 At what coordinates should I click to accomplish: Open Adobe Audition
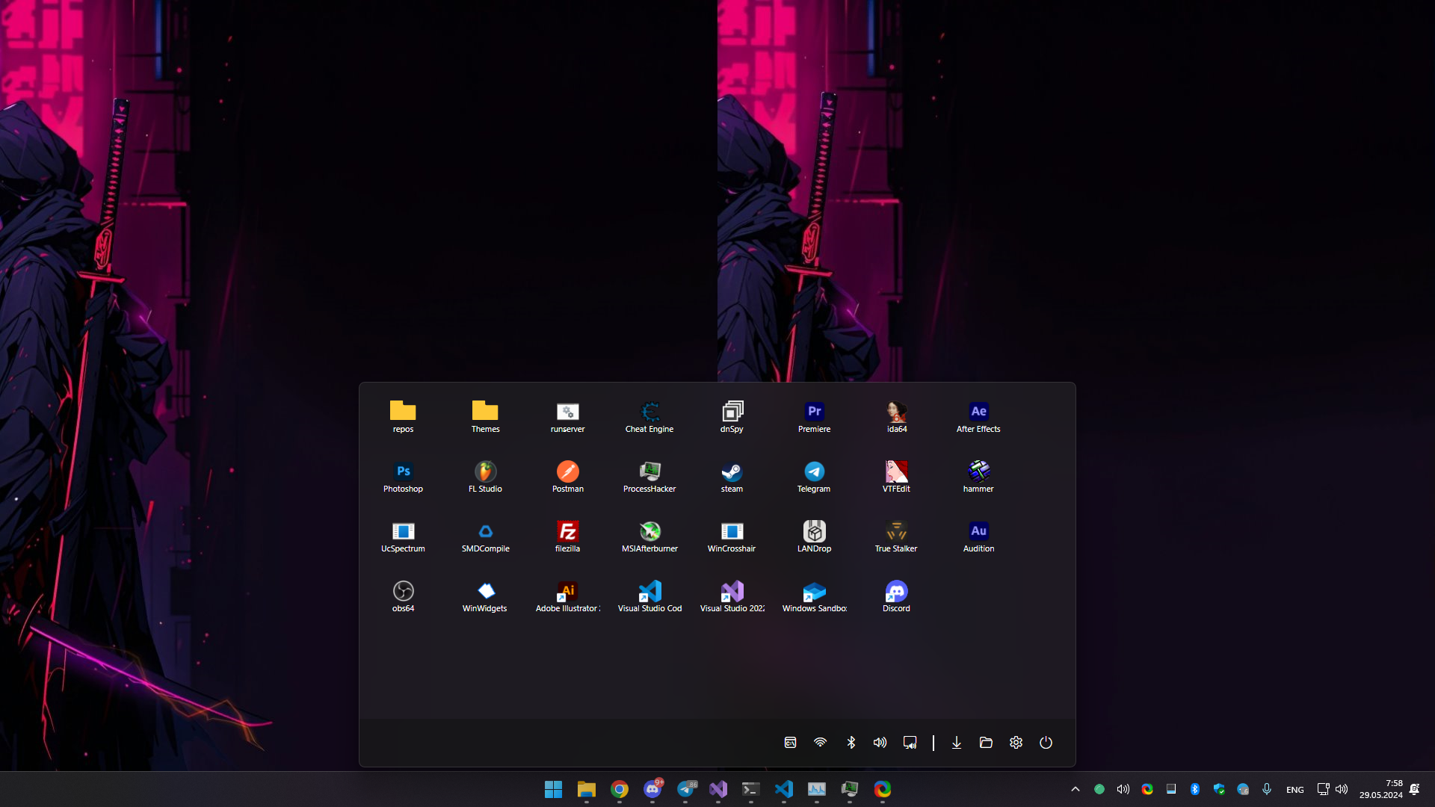[978, 537]
